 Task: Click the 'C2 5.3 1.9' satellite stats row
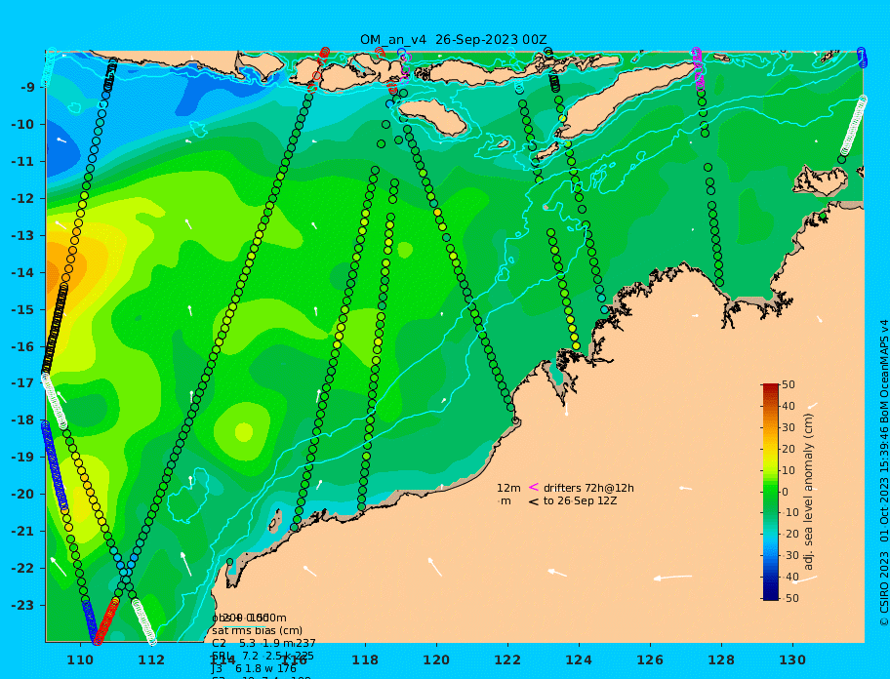263,643
